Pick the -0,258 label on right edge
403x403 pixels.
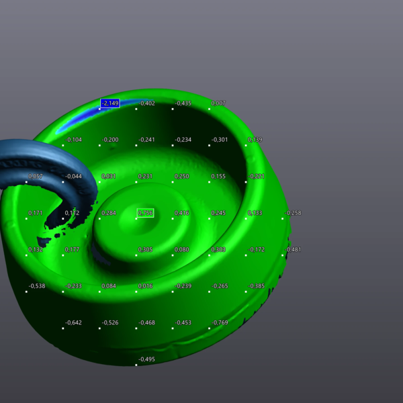click(x=293, y=213)
